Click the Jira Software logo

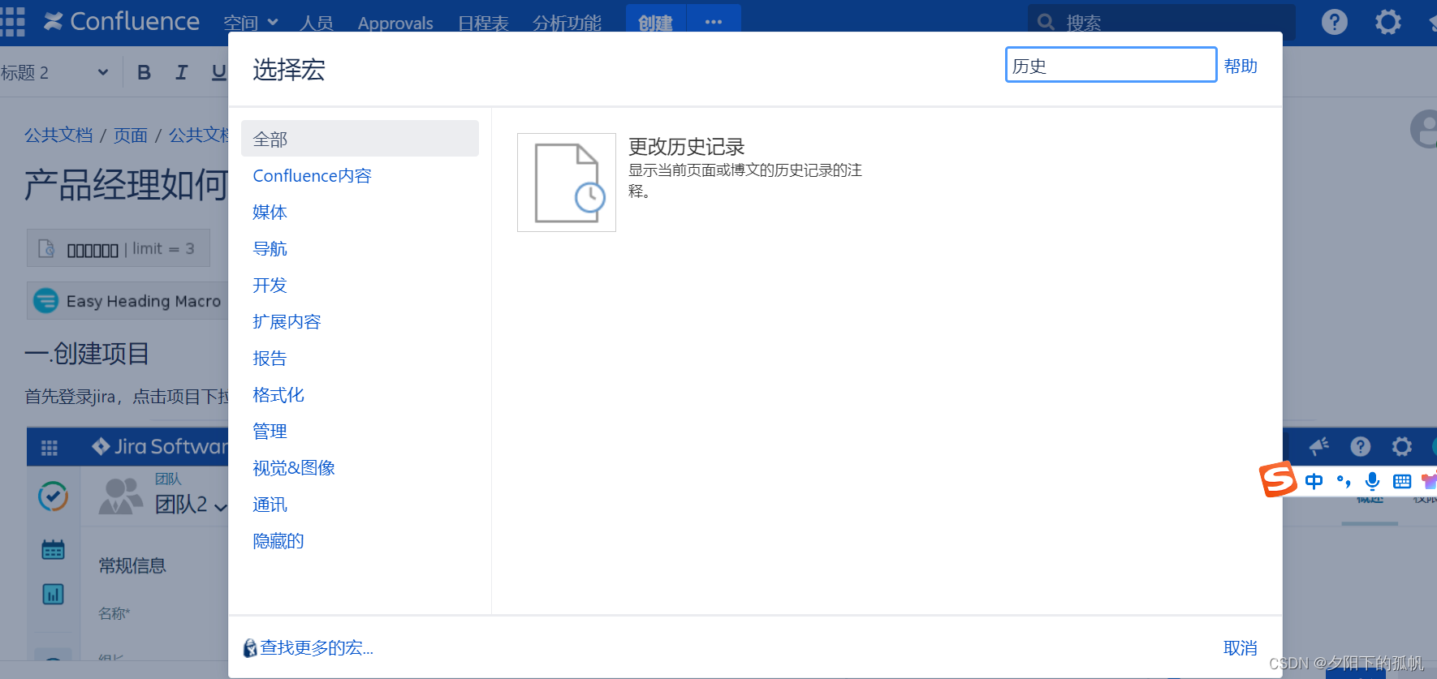click(x=160, y=446)
